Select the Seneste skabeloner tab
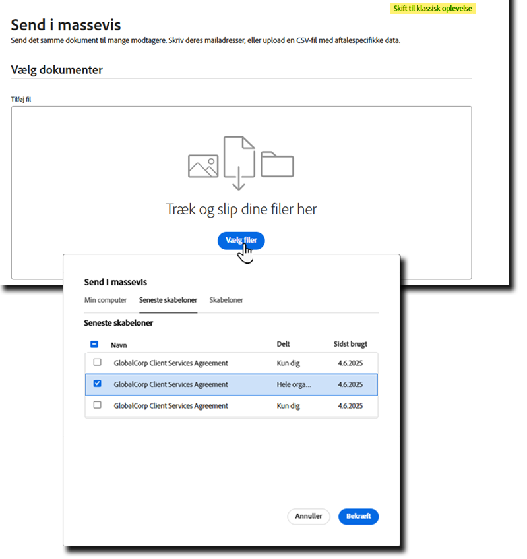This screenshot has width=527, height=559. click(x=168, y=300)
